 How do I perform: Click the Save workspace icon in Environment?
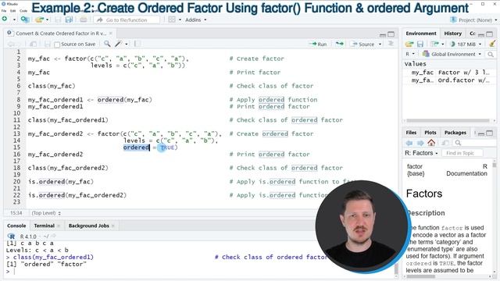pos(420,44)
